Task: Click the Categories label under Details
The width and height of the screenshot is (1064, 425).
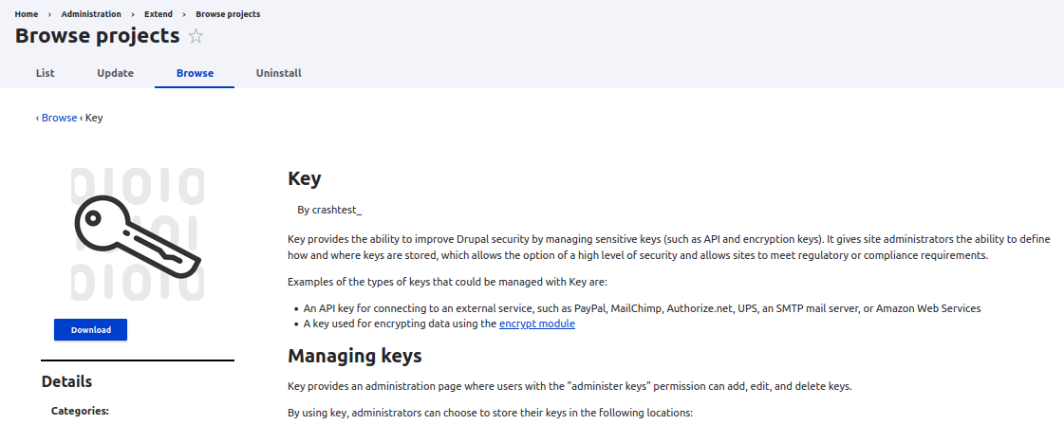Action: tap(80, 411)
